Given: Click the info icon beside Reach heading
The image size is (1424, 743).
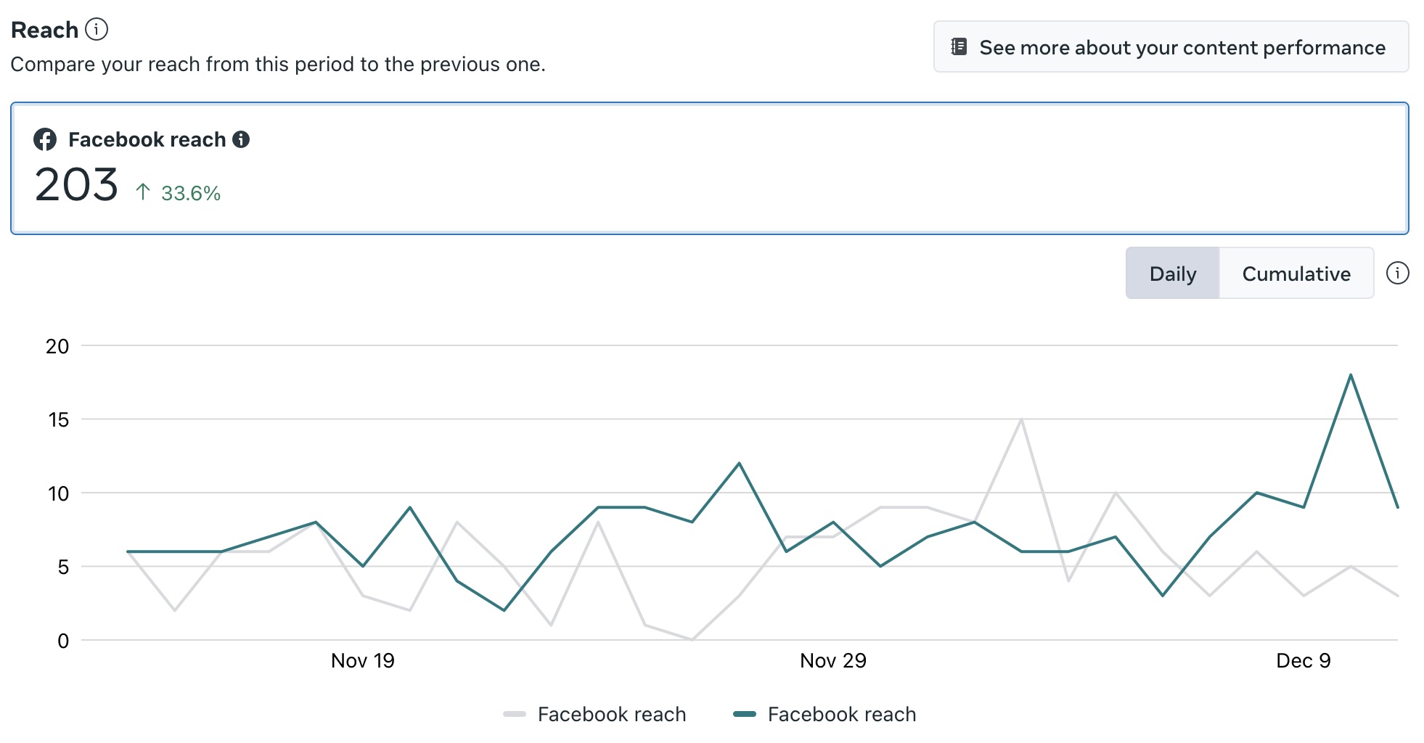Looking at the screenshot, I should [x=97, y=29].
